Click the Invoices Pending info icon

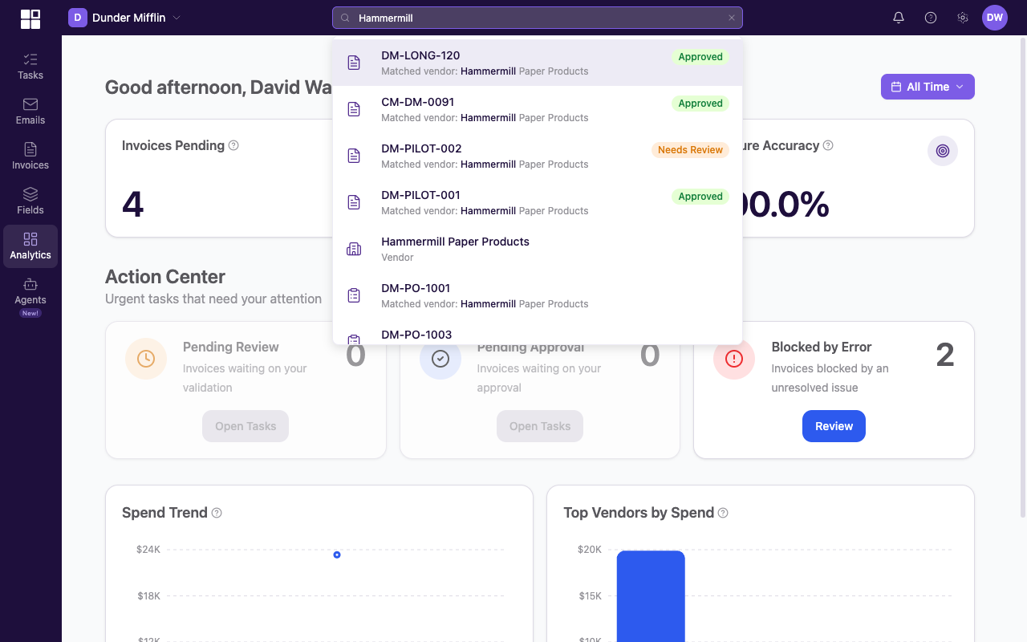[x=233, y=145]
